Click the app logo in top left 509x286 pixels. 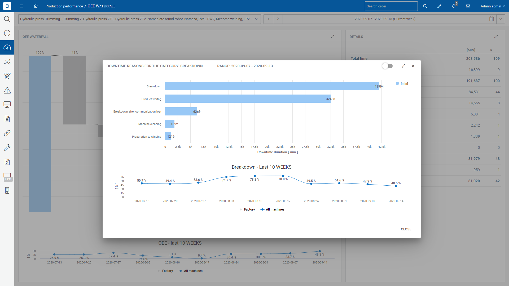(x=7, y=6)
